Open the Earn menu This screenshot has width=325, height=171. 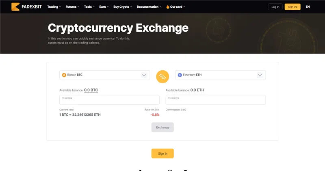point(104,7)
